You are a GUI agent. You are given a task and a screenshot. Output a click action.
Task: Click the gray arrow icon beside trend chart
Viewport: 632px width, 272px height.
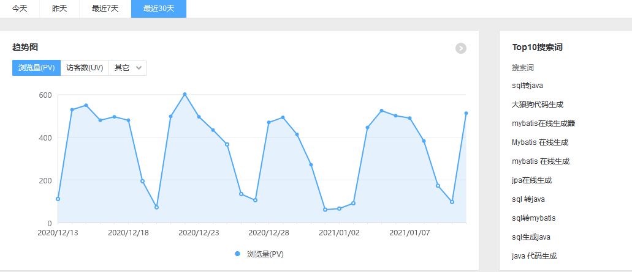coord(461,48)
